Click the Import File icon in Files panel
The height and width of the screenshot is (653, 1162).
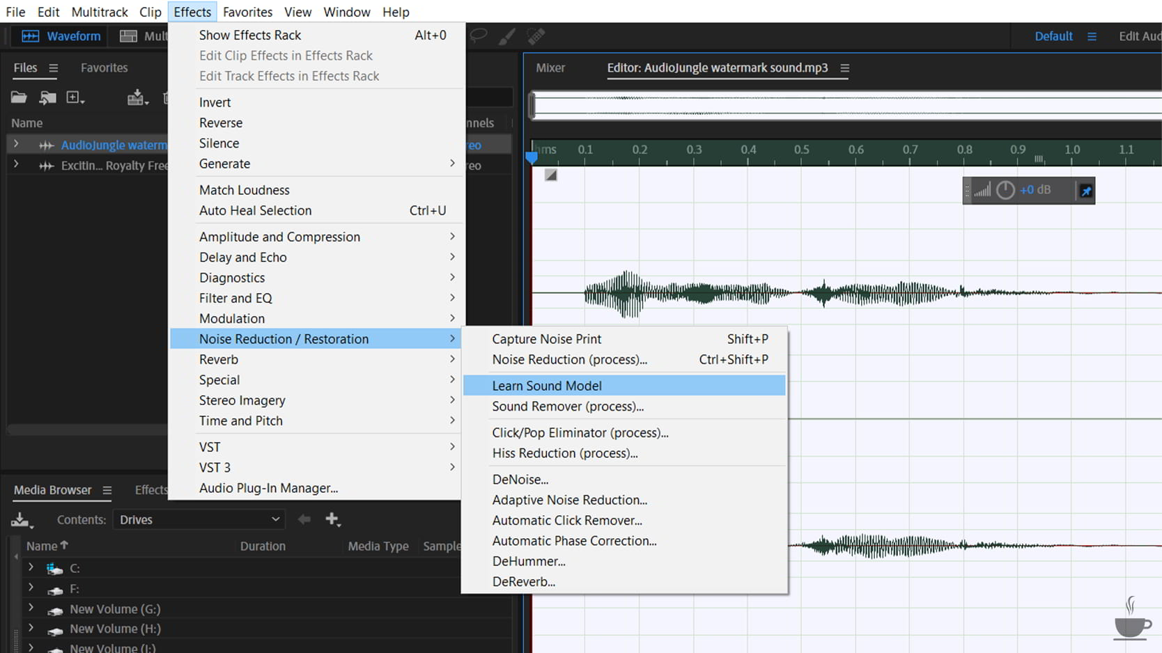[47, 97]
